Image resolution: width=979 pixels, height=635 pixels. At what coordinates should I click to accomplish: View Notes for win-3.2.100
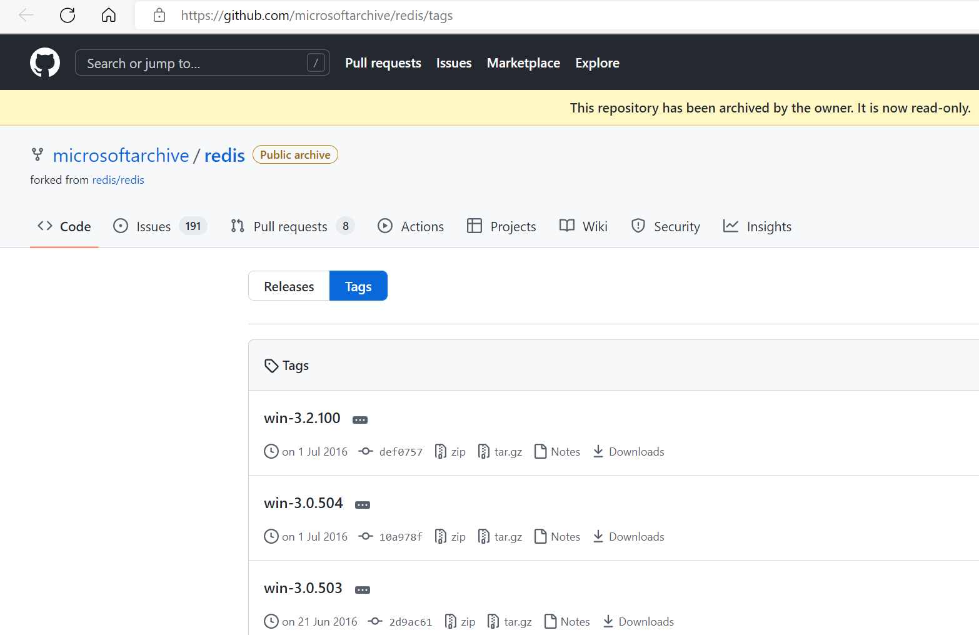click(558, 452)
